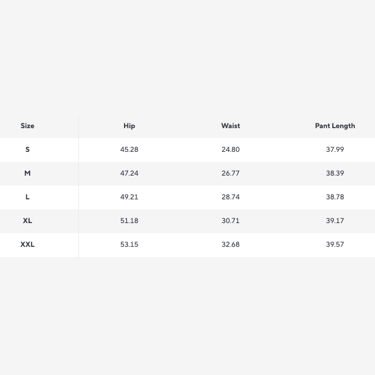Select the Waist column header
This screenshot has width=375, height=375.
(x=230, y=126)
